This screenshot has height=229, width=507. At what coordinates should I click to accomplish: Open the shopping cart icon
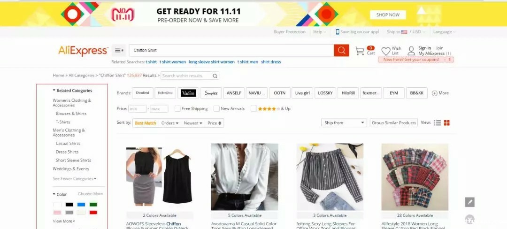point(360,51)
